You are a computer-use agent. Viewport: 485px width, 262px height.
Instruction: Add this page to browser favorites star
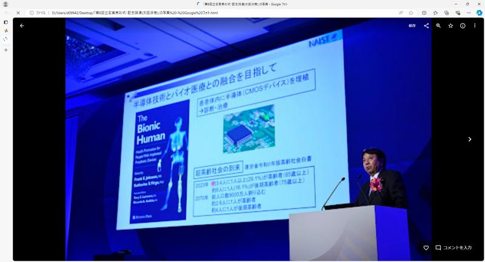[x=410, y=13]
